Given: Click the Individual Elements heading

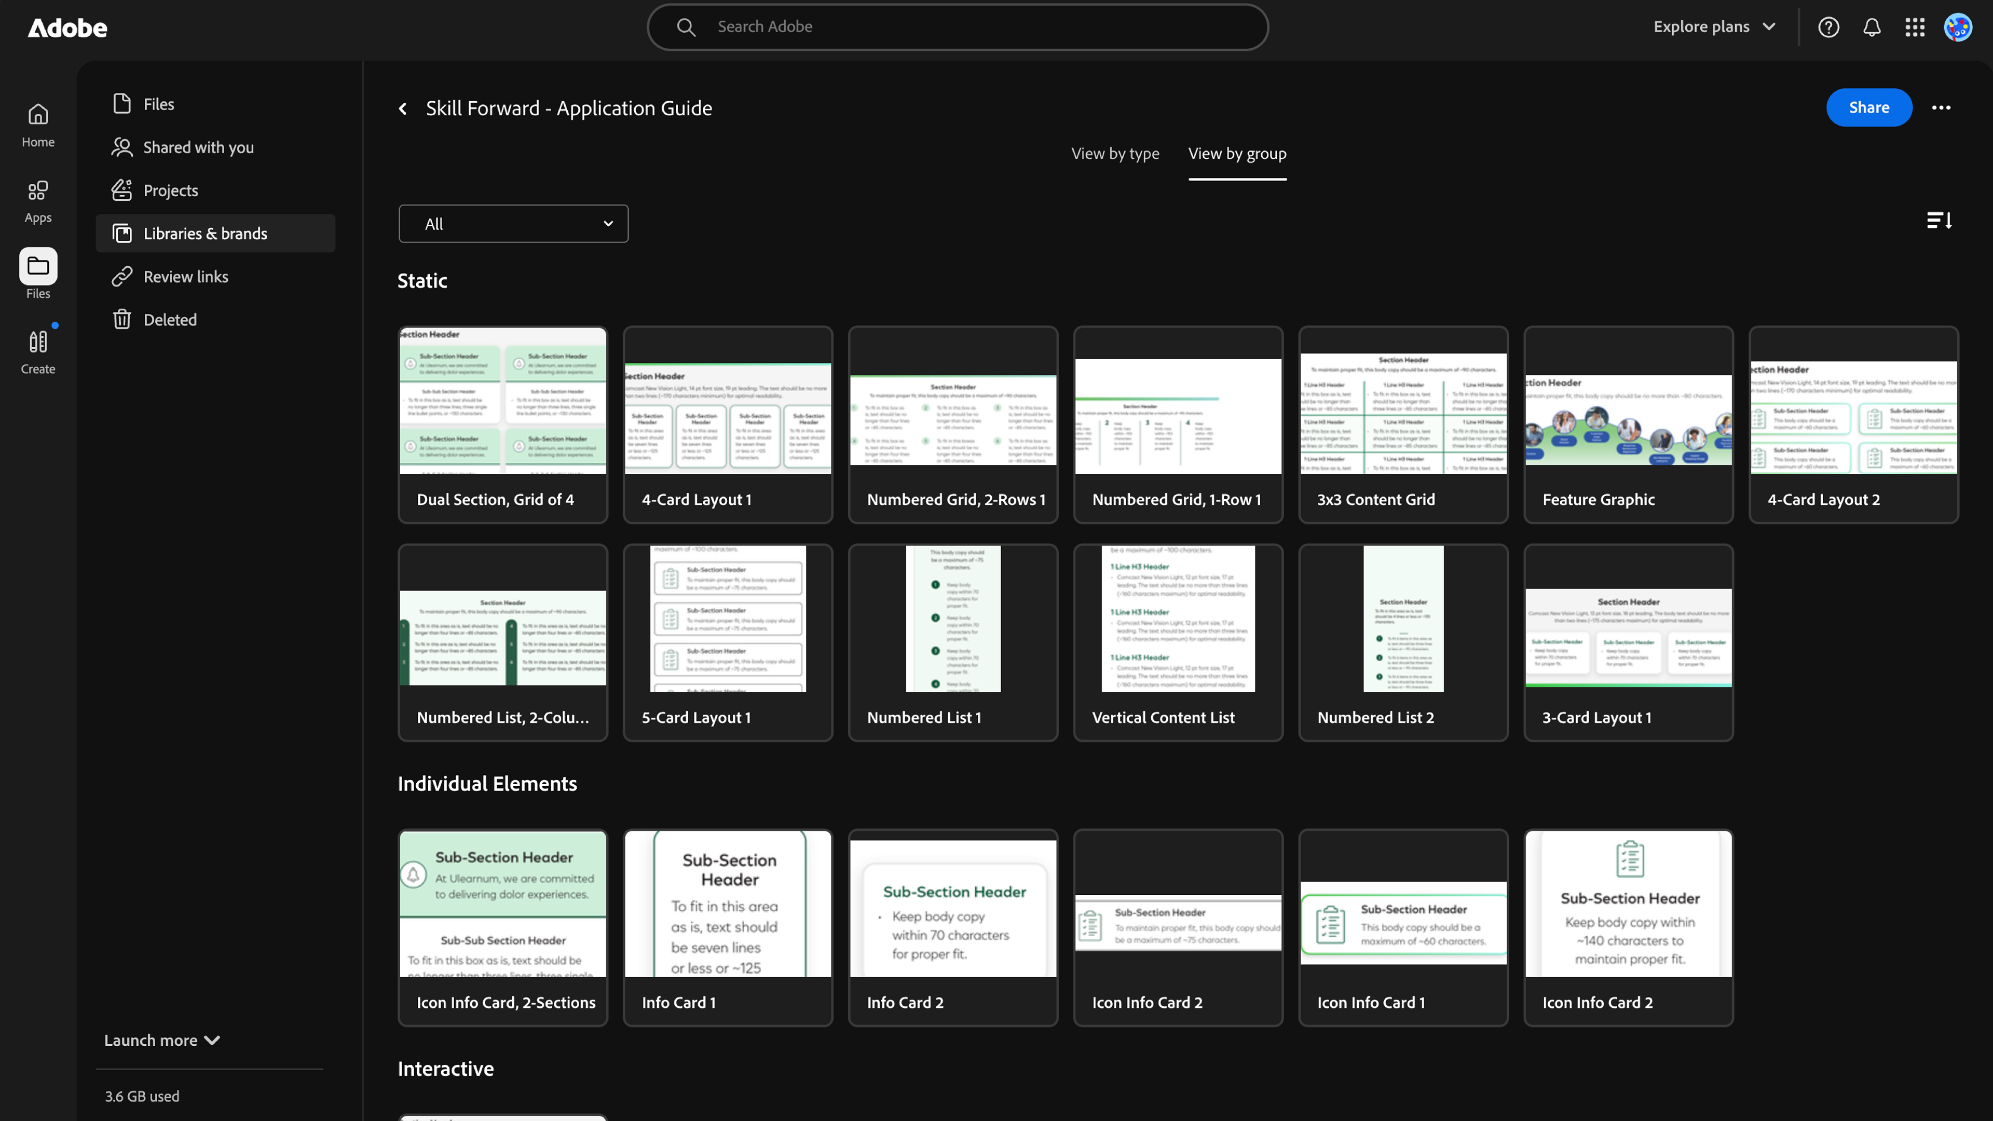Looking at the screenshot, I should [x=487, y=784].
